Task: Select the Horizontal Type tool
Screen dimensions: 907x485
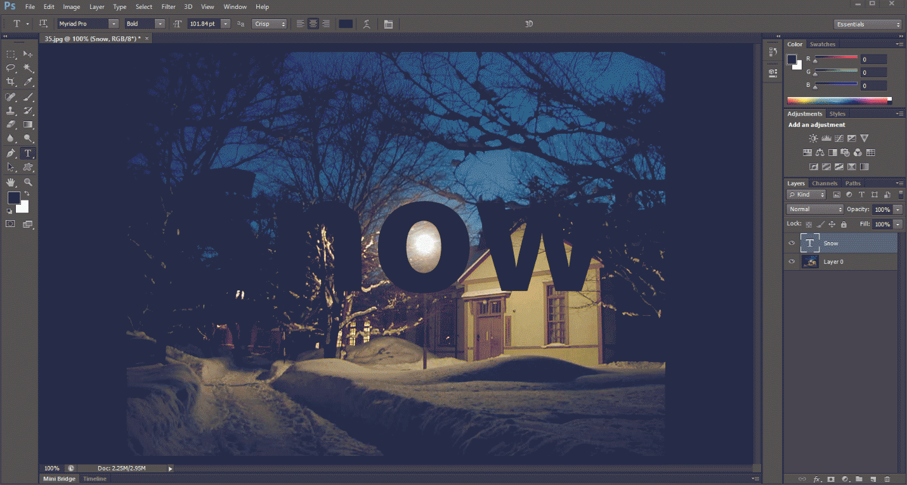Action: point(28,153)
